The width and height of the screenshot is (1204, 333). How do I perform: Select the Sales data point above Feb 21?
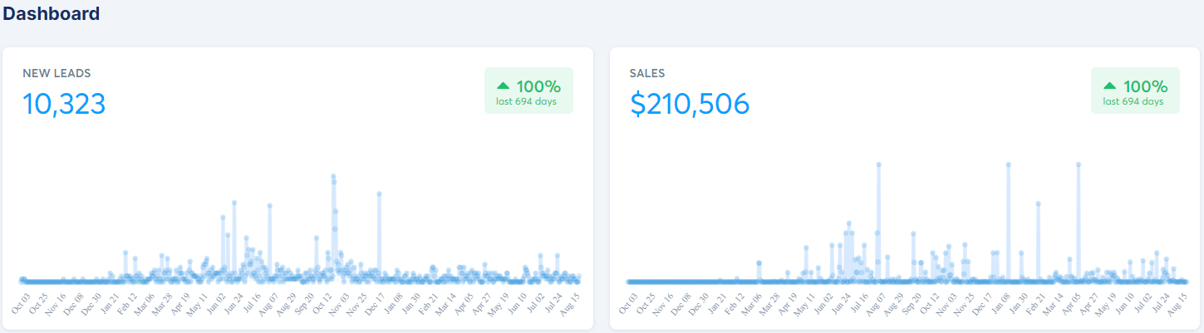[x=1038, y=203]
